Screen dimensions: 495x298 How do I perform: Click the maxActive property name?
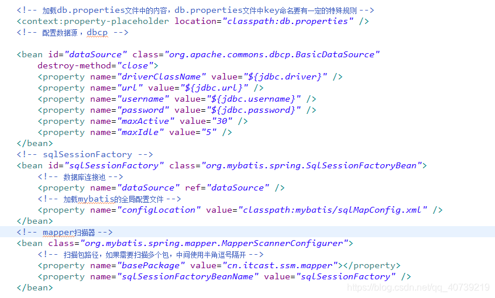(x=146, y=121)
